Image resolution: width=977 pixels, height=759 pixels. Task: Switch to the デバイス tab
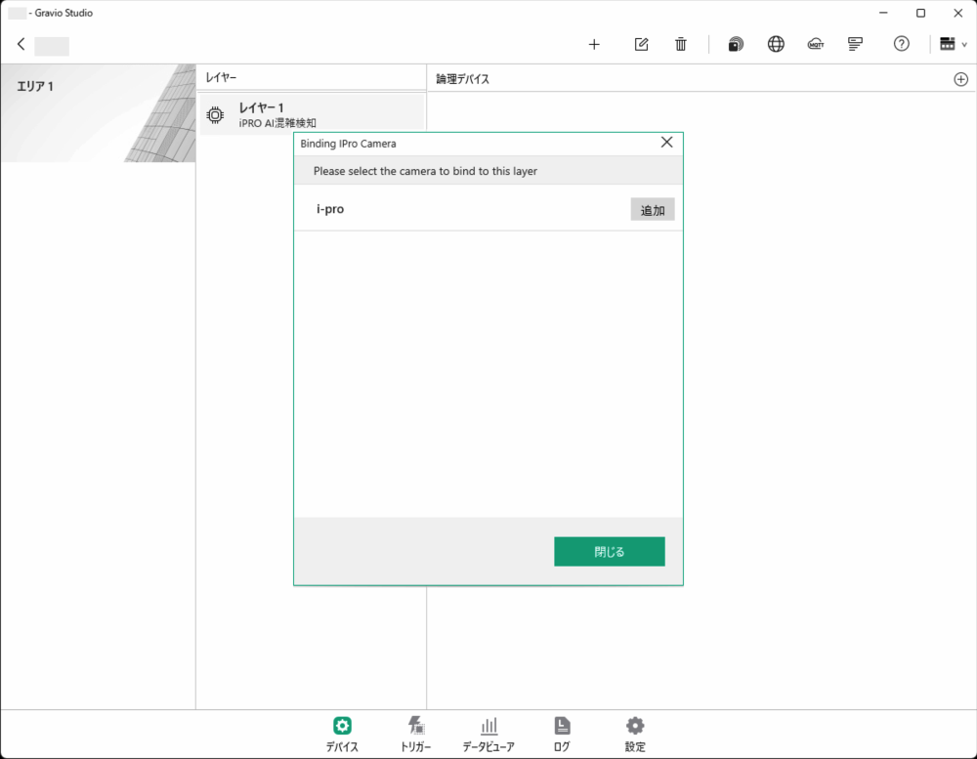tap(342, 734)
